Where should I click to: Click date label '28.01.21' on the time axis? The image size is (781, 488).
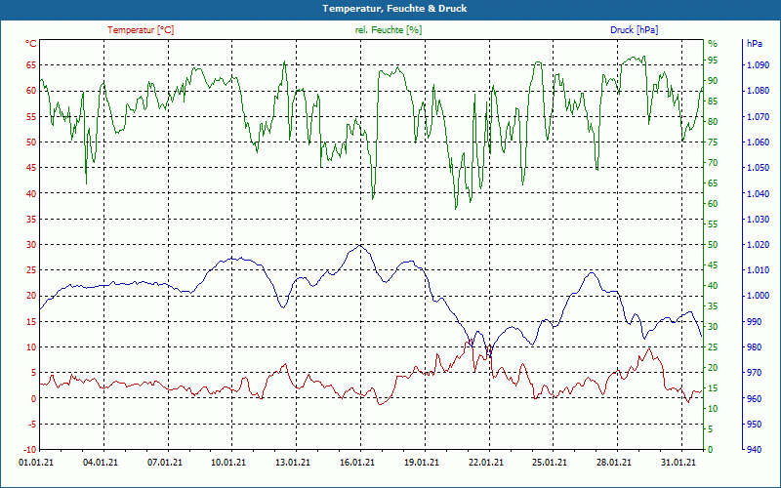(614, 463)
